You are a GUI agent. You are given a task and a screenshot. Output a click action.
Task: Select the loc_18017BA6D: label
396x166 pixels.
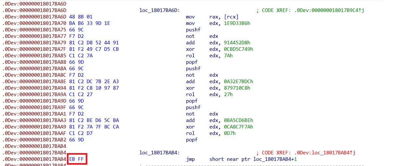159,10
